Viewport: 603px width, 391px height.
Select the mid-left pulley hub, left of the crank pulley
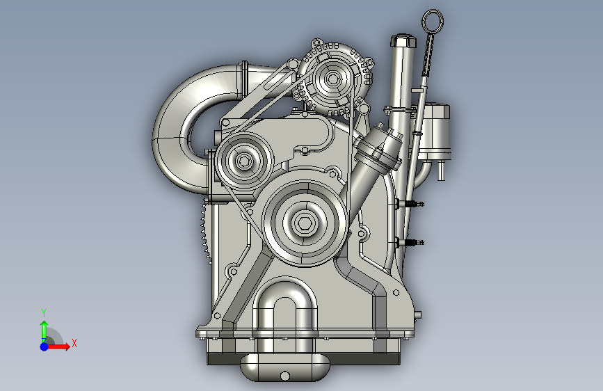pyautogui.click(x=244, y=161)
